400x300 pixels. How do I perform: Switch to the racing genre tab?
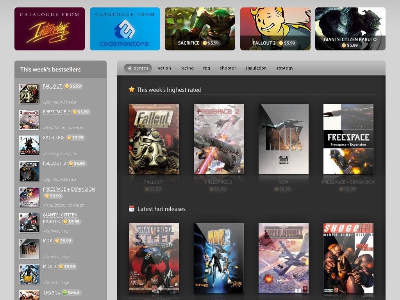coord(187,68)
